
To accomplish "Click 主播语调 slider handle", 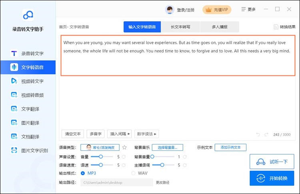I will tap(162, 165).
